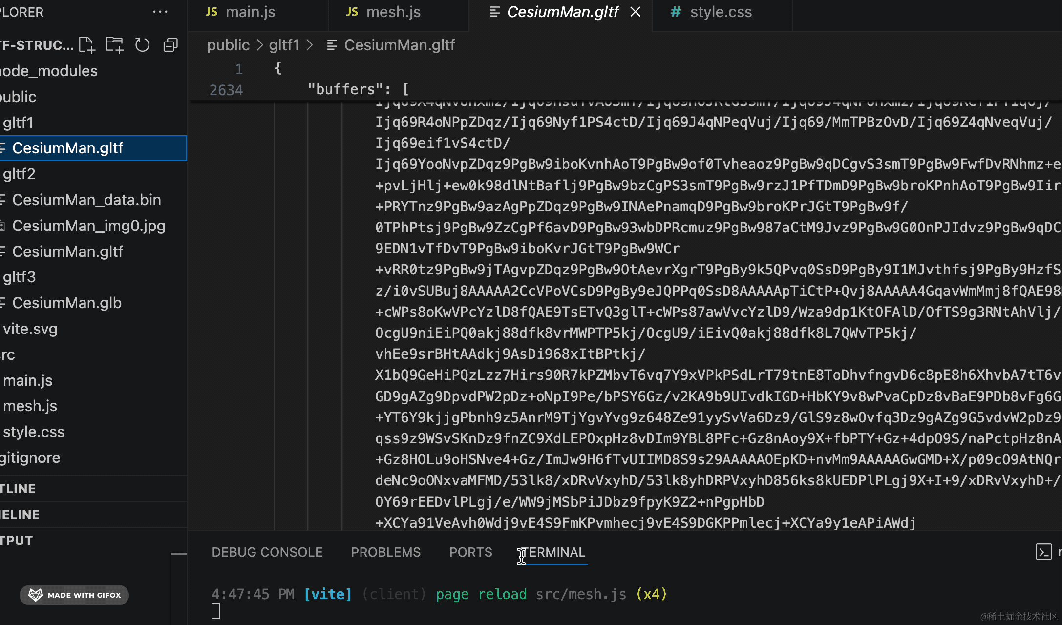Open the PROBLEMS panel tab
Screen dimensions: 1062x625
(x=385, y=552)
